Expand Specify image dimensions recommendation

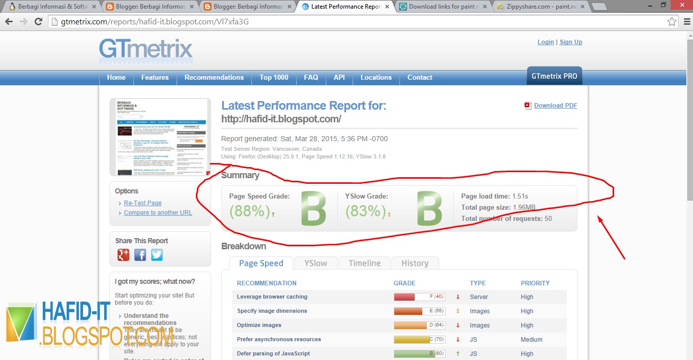click(272, 311)
